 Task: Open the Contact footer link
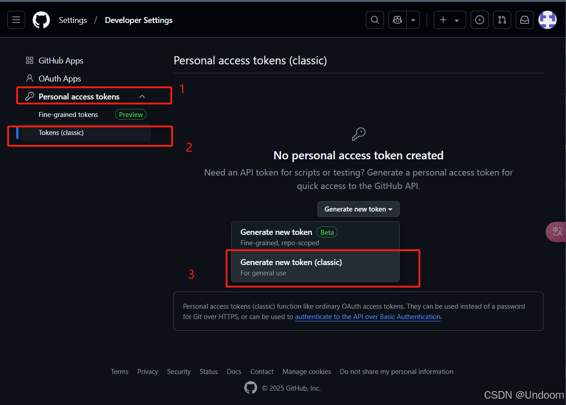coord(262,372)
